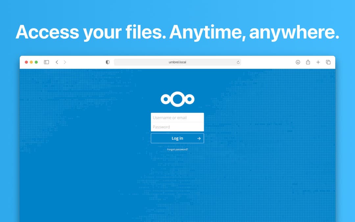
Task: Open the tab overview icon
Action: pyautogui.click(x=328, y=62)
